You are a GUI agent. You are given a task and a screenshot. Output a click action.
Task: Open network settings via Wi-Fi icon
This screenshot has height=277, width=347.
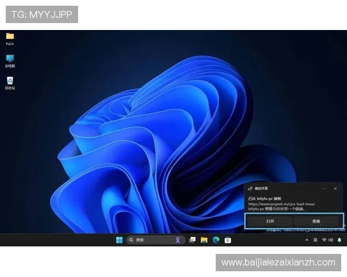[x=324, y=240]
